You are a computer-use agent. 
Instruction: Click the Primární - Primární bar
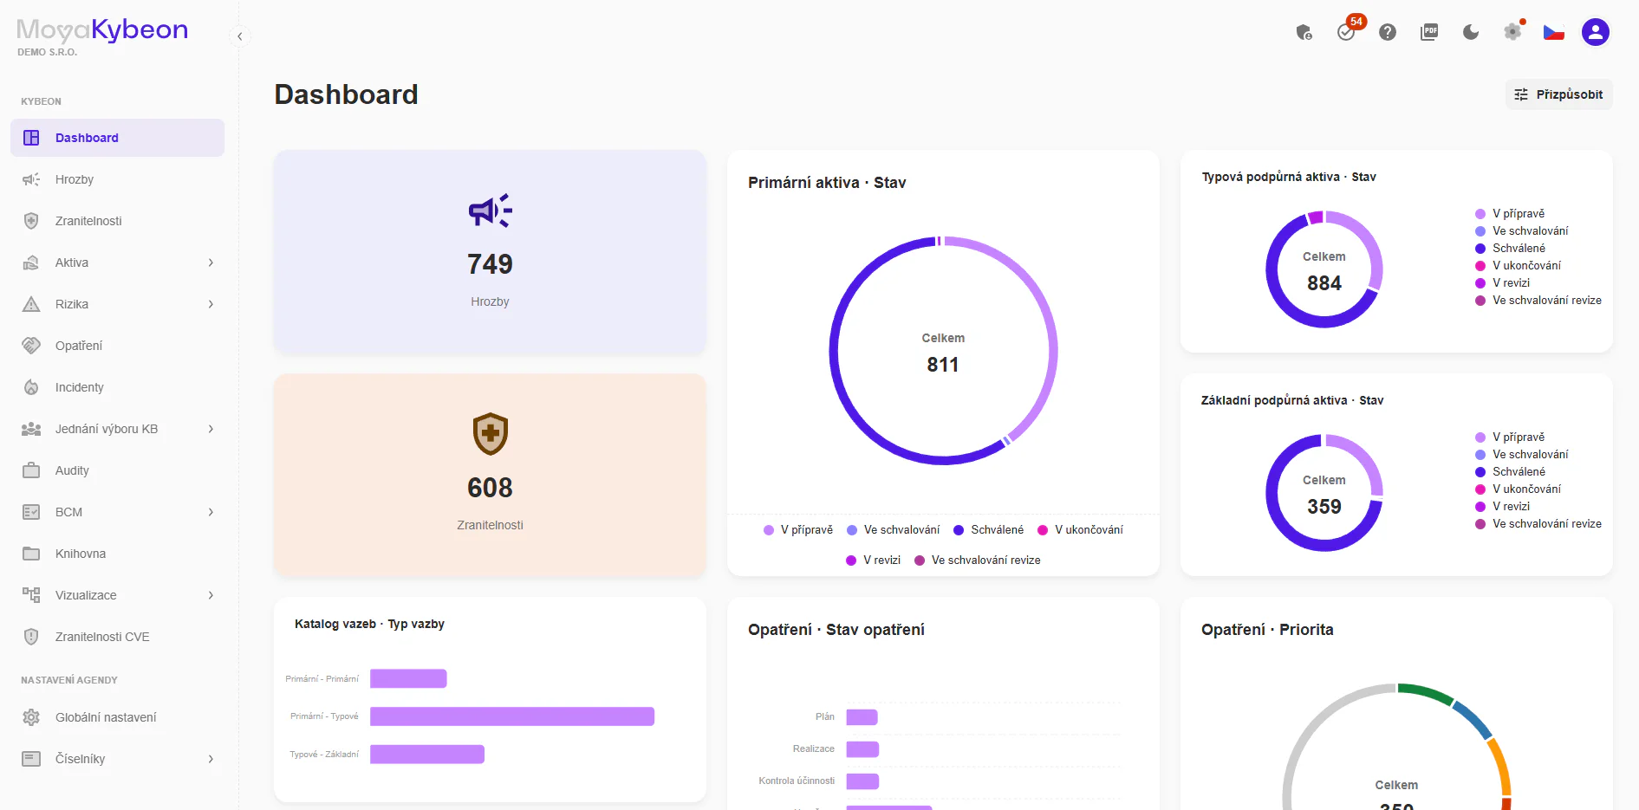(408, 678)
